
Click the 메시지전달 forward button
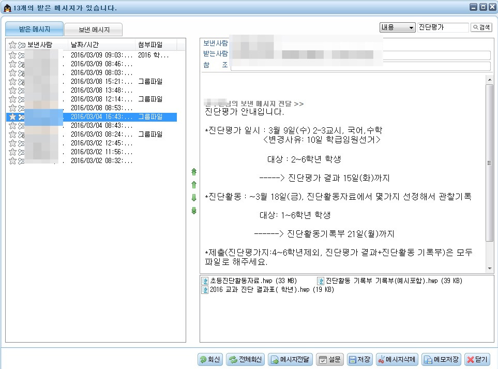pyautogui.click(x=290, y=360)
